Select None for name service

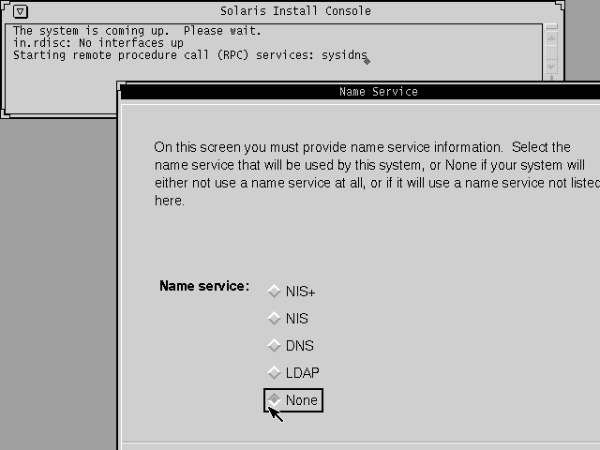pos(293,400)
